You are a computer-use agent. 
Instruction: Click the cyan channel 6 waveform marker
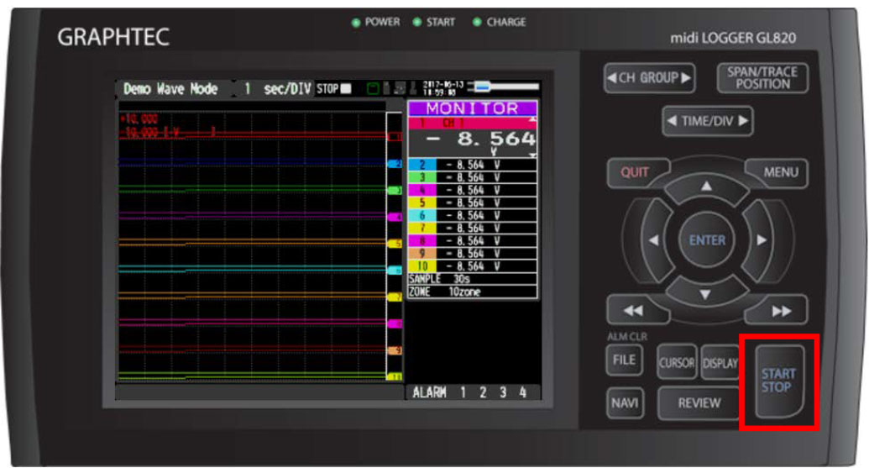tap(395, 270)
